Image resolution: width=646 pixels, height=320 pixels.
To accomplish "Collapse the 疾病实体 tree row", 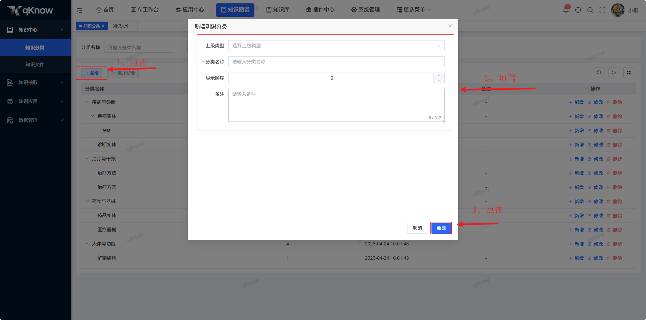I will (93, 116).
